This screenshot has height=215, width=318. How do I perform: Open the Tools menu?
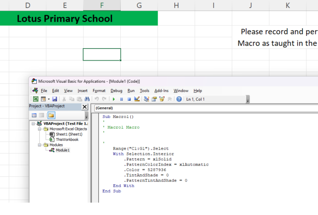[x=144, y=91]
